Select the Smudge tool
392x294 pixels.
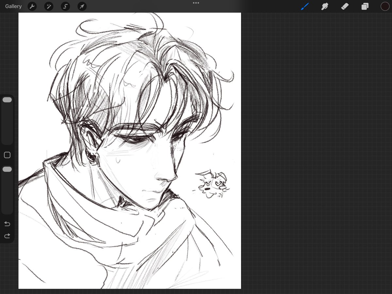click(324, 6)
